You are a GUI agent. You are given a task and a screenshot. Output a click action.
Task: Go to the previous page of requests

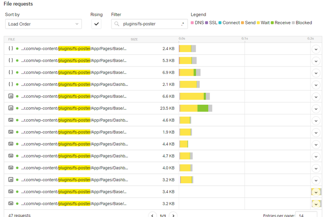point(153,215)
